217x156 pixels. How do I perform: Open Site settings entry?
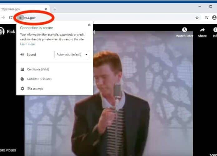pos(35,89)
